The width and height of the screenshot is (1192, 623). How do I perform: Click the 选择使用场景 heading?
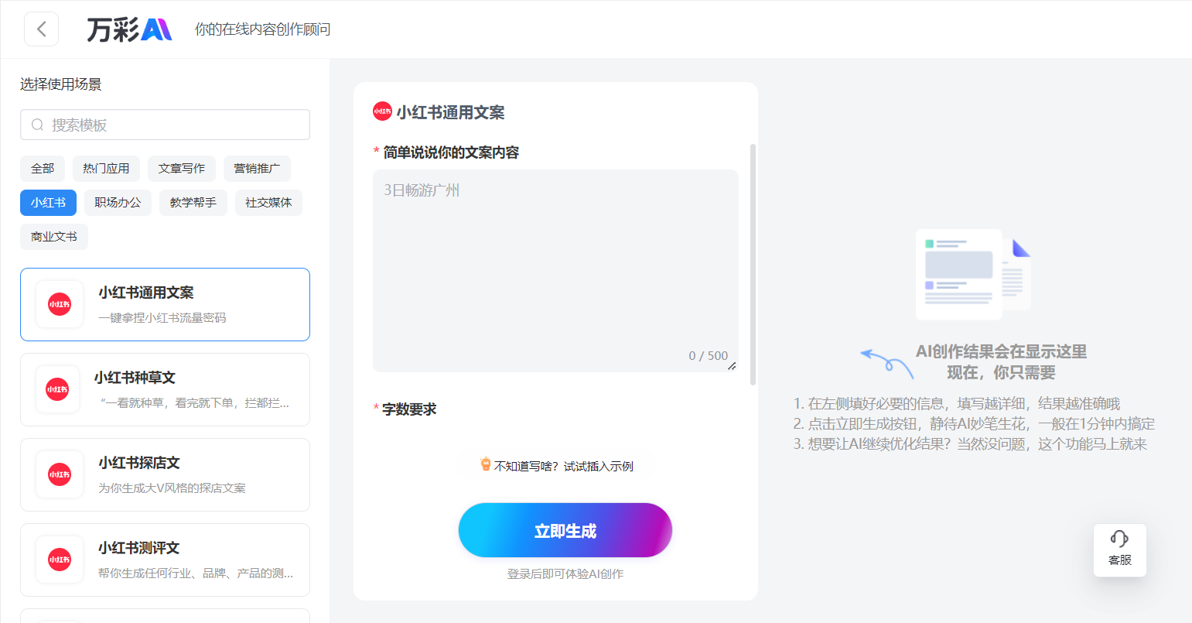click(61, 84)
